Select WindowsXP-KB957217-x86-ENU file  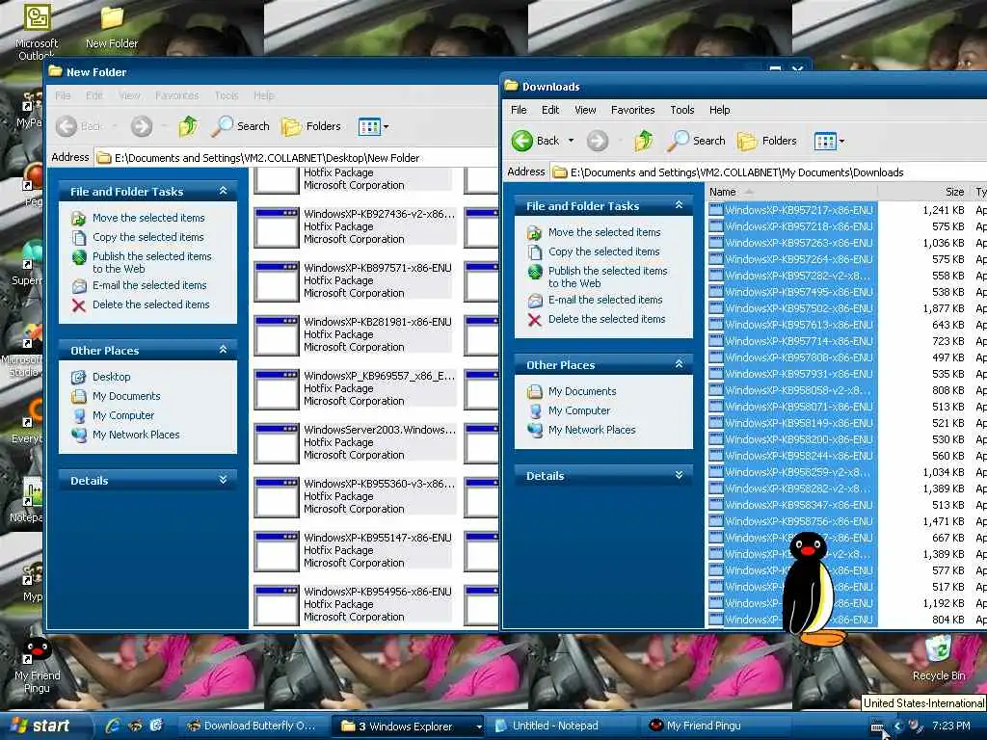coord(799,210)
